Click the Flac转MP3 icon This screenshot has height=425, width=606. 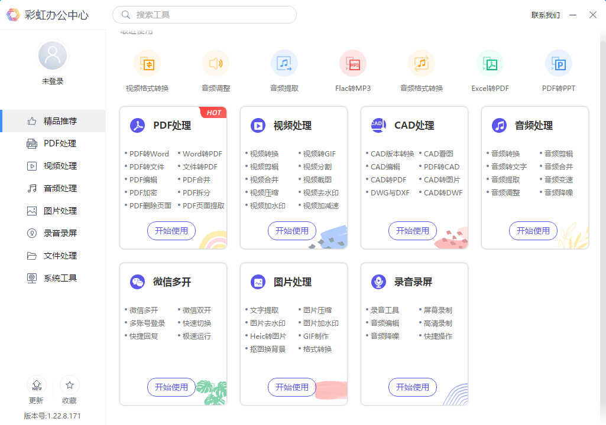[353, 64]
